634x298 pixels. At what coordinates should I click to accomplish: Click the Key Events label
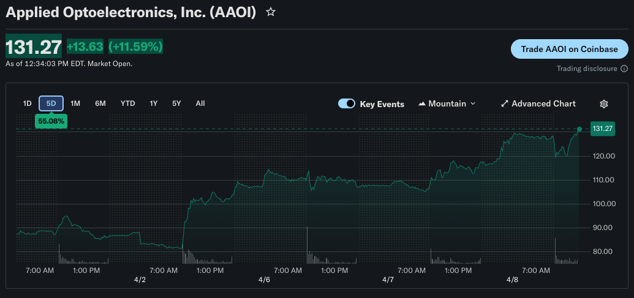tap(382, 104)
